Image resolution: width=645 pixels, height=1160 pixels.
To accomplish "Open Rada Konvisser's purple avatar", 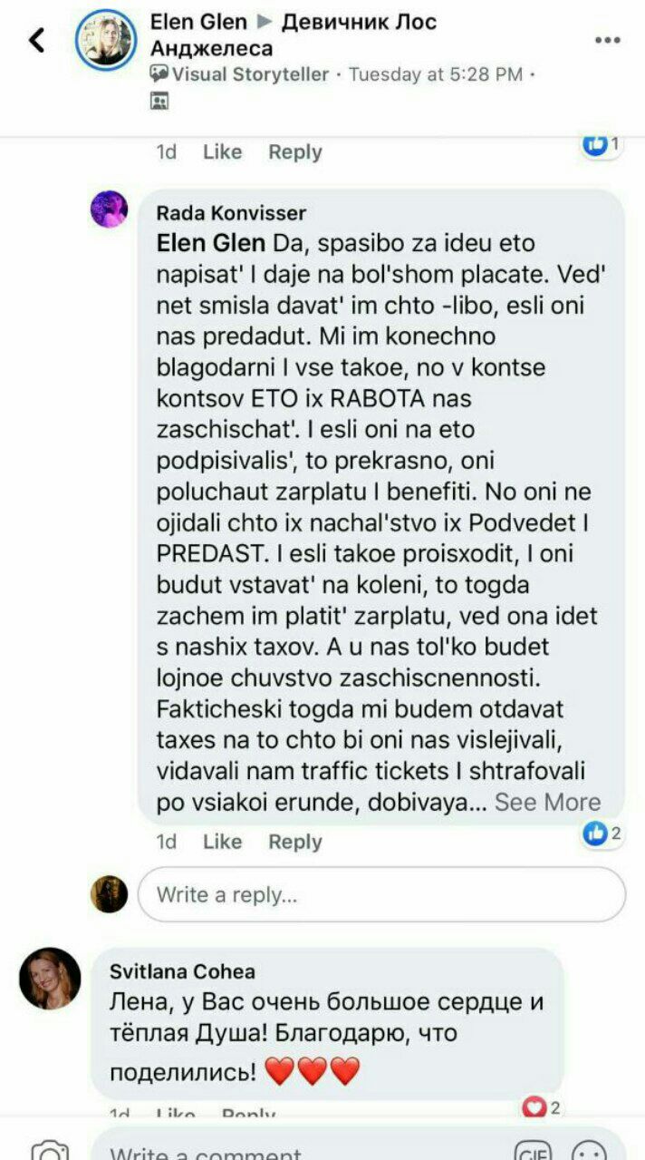I will click(109, 210).
